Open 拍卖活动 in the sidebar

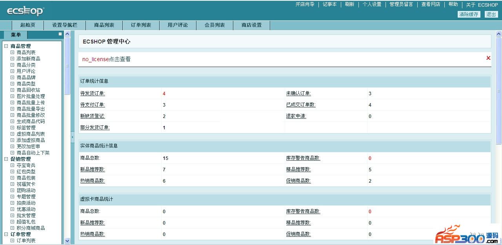tap(26, 203)
